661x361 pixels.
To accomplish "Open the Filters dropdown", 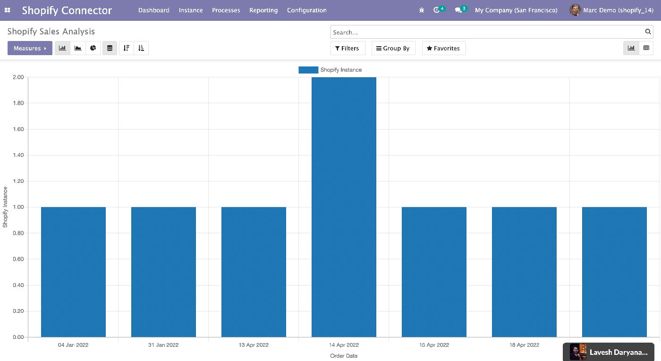I will click(x=347, y=48).
